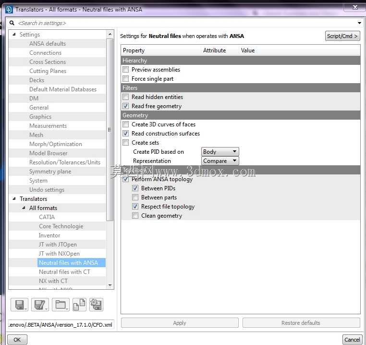Select Undo settings item
The image size is (366, 345).
[x=47, y=189]
